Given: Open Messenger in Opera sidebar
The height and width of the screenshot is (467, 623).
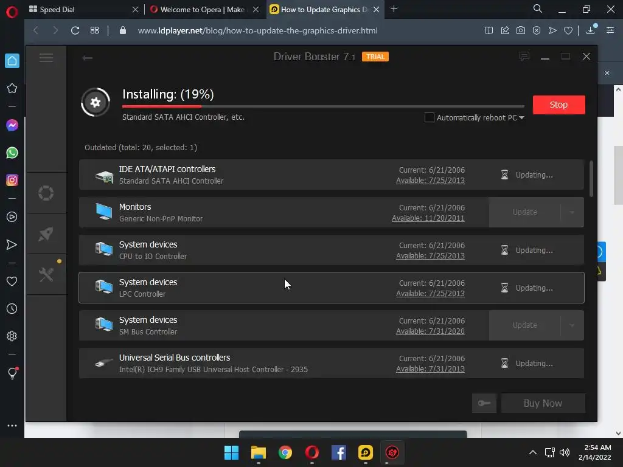Looking at the screenshot, I should pos(12,125).
